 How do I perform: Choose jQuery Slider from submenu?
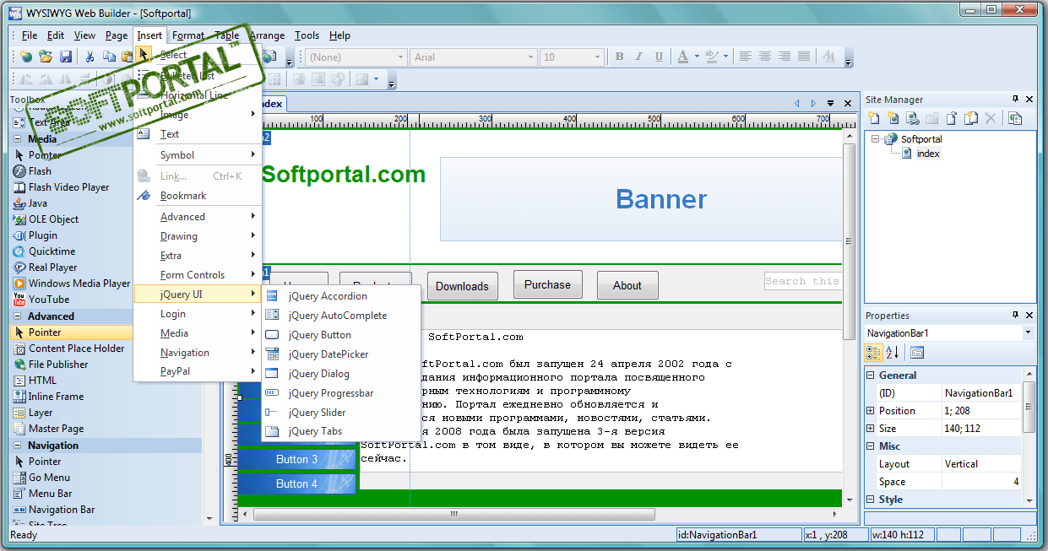pyautogui.click(x=340, y=413)
